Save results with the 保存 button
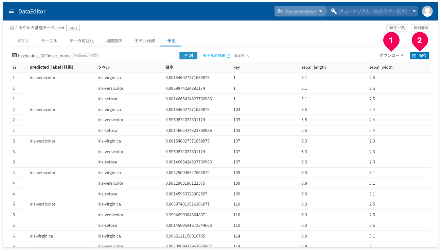Viewport: 441px width, 251px height. click(420, 55)
